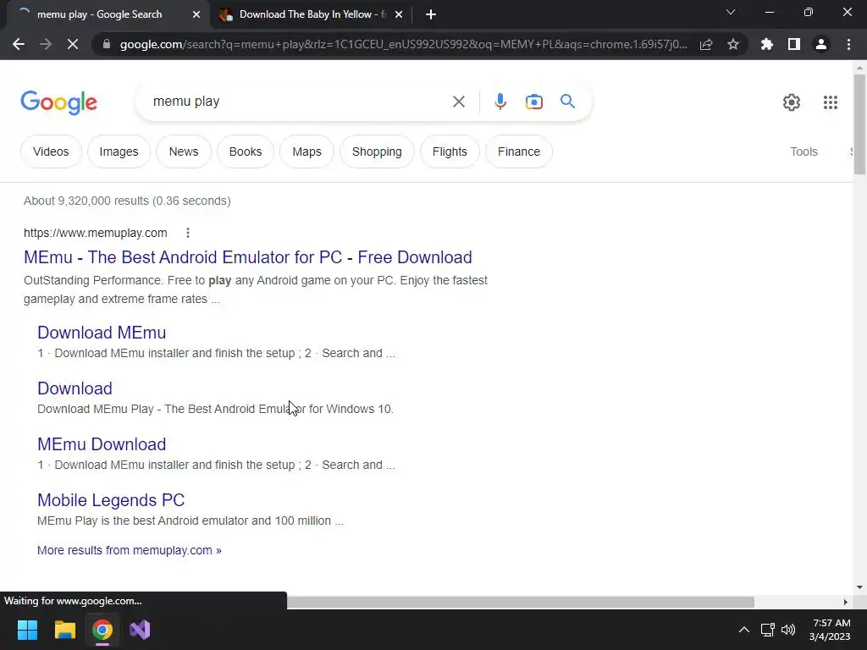The image size is (867, 650).
Task: Switch to Download The Baby In Yellow tab
Action: [x=312, y=14]
